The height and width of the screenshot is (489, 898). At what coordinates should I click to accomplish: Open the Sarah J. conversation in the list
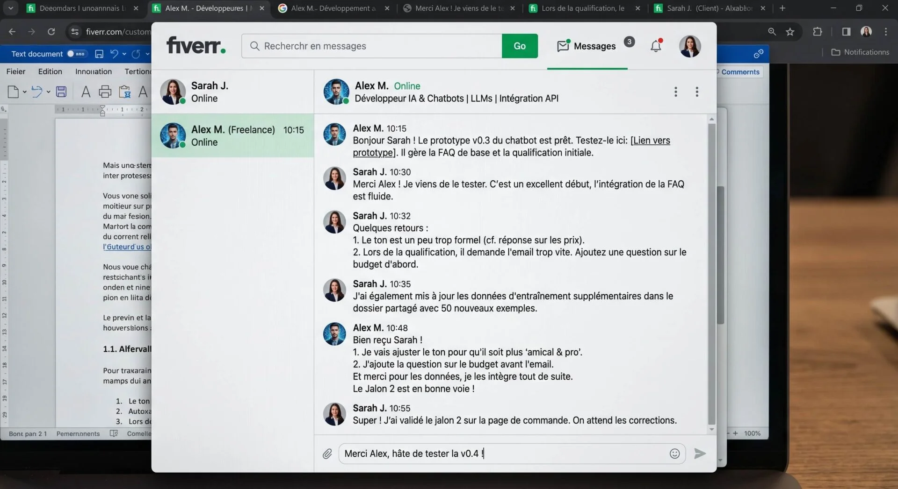tap(232, 92)
